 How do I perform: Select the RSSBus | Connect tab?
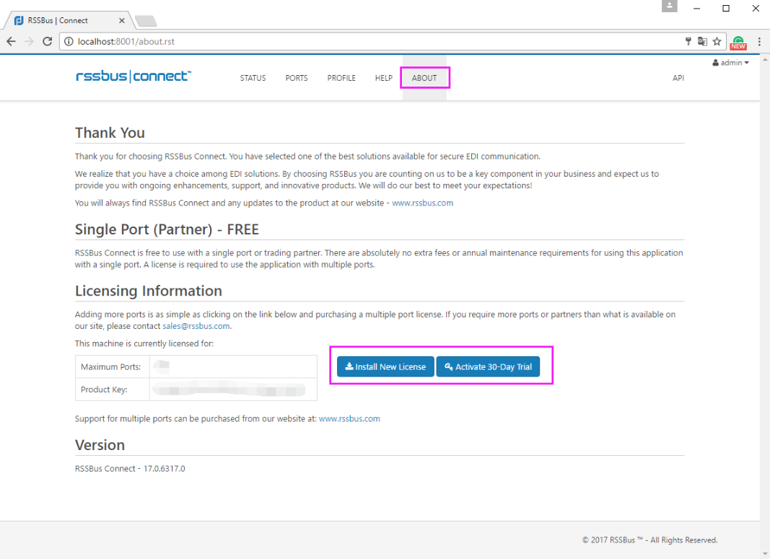click(x=68, y=21)
